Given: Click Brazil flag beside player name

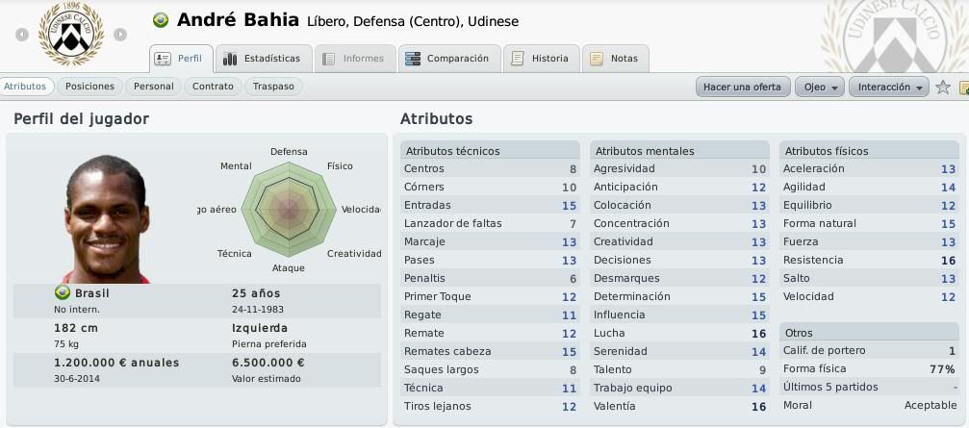Looking at the screenshot, I should [161, 20].
